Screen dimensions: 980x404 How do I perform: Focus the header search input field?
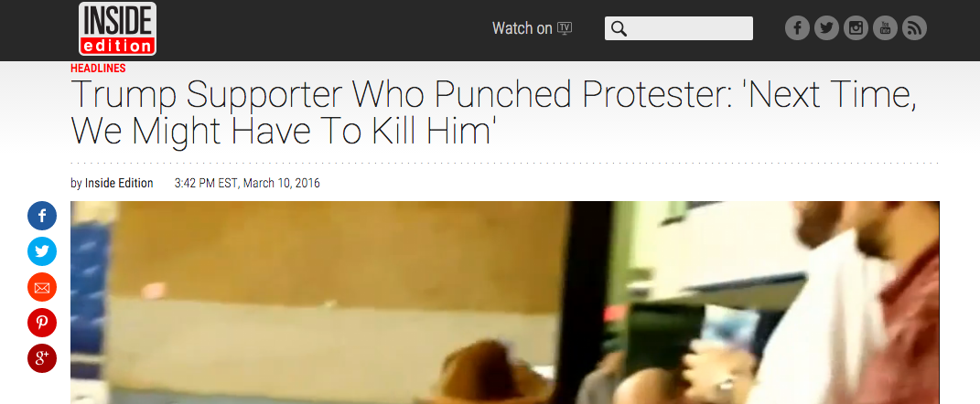[679, 28]
